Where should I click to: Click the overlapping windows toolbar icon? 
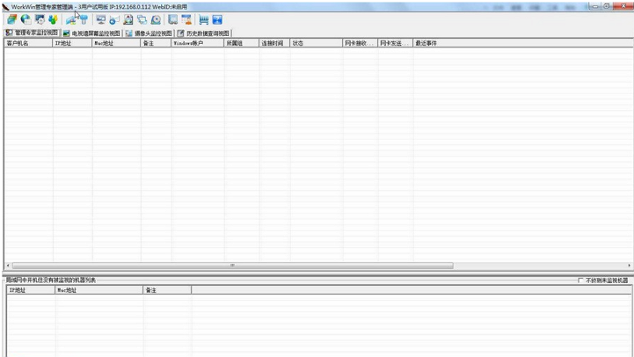142,19
